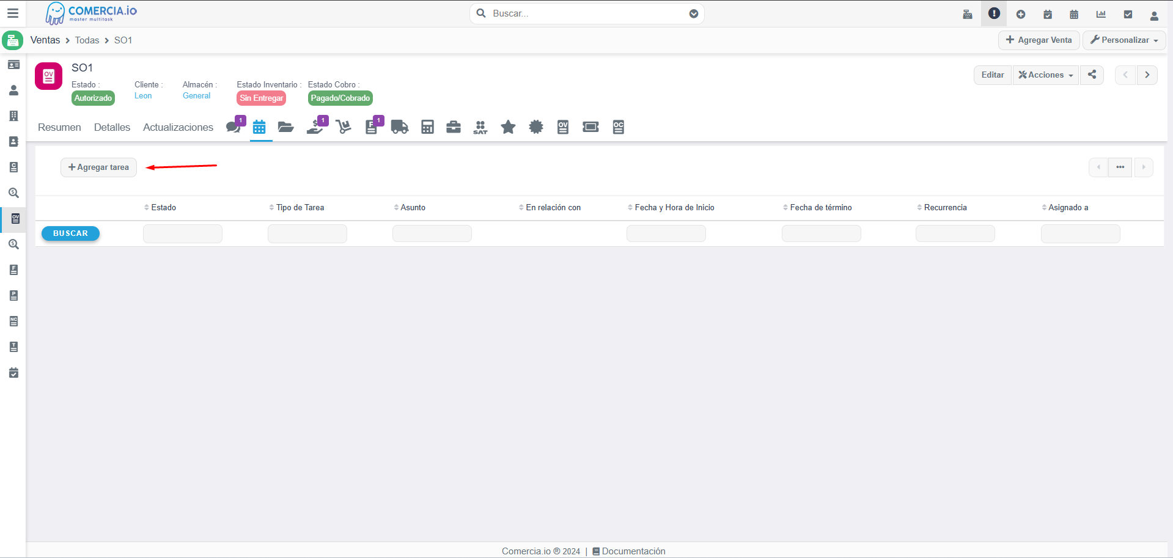Screen dimensions: 1173x558
Task: Click the green Ventas module icon
Action: click(x=13, y=40)
